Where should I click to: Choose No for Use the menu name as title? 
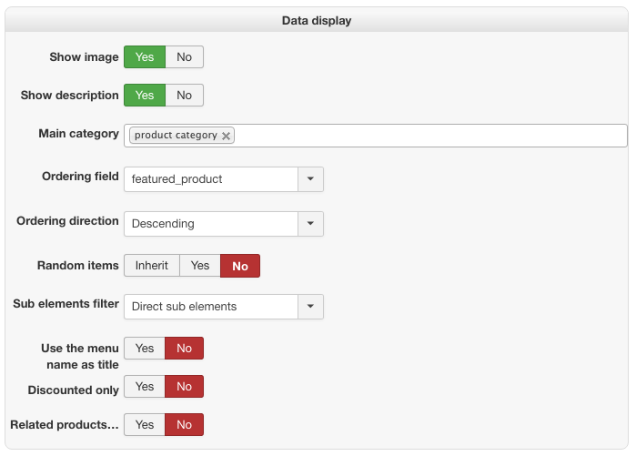185,349
